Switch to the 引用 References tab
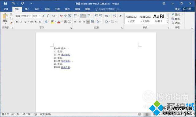196x117 pixels. (57, 9)
